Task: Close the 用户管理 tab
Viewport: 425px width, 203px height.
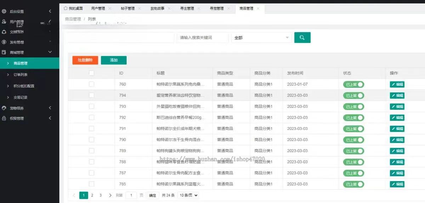Action: (109, 8)
